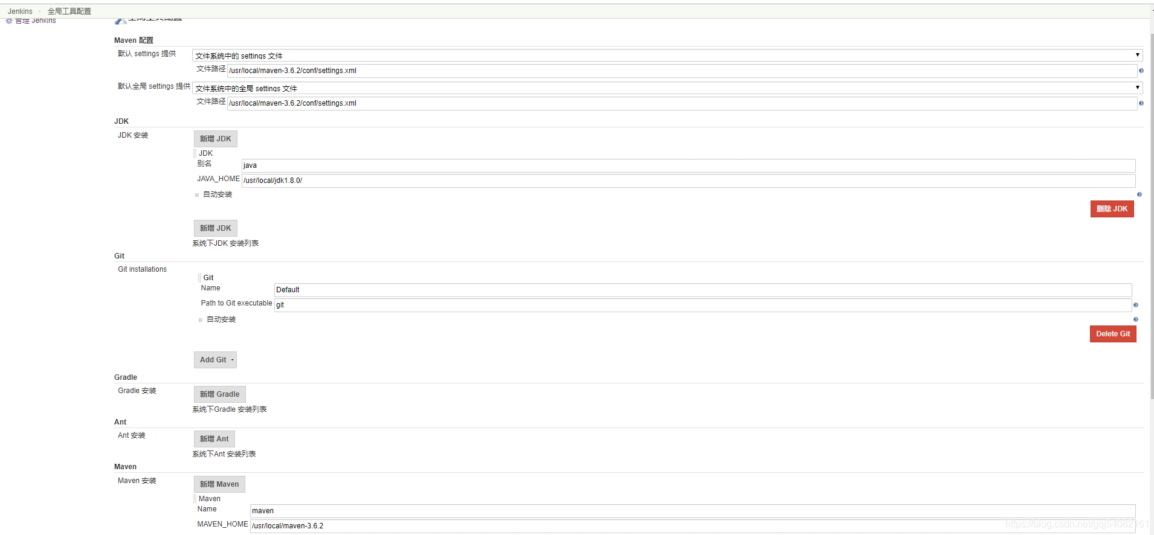Click top 新增 JDK button
1154x535 pixels.
point(215,139)
